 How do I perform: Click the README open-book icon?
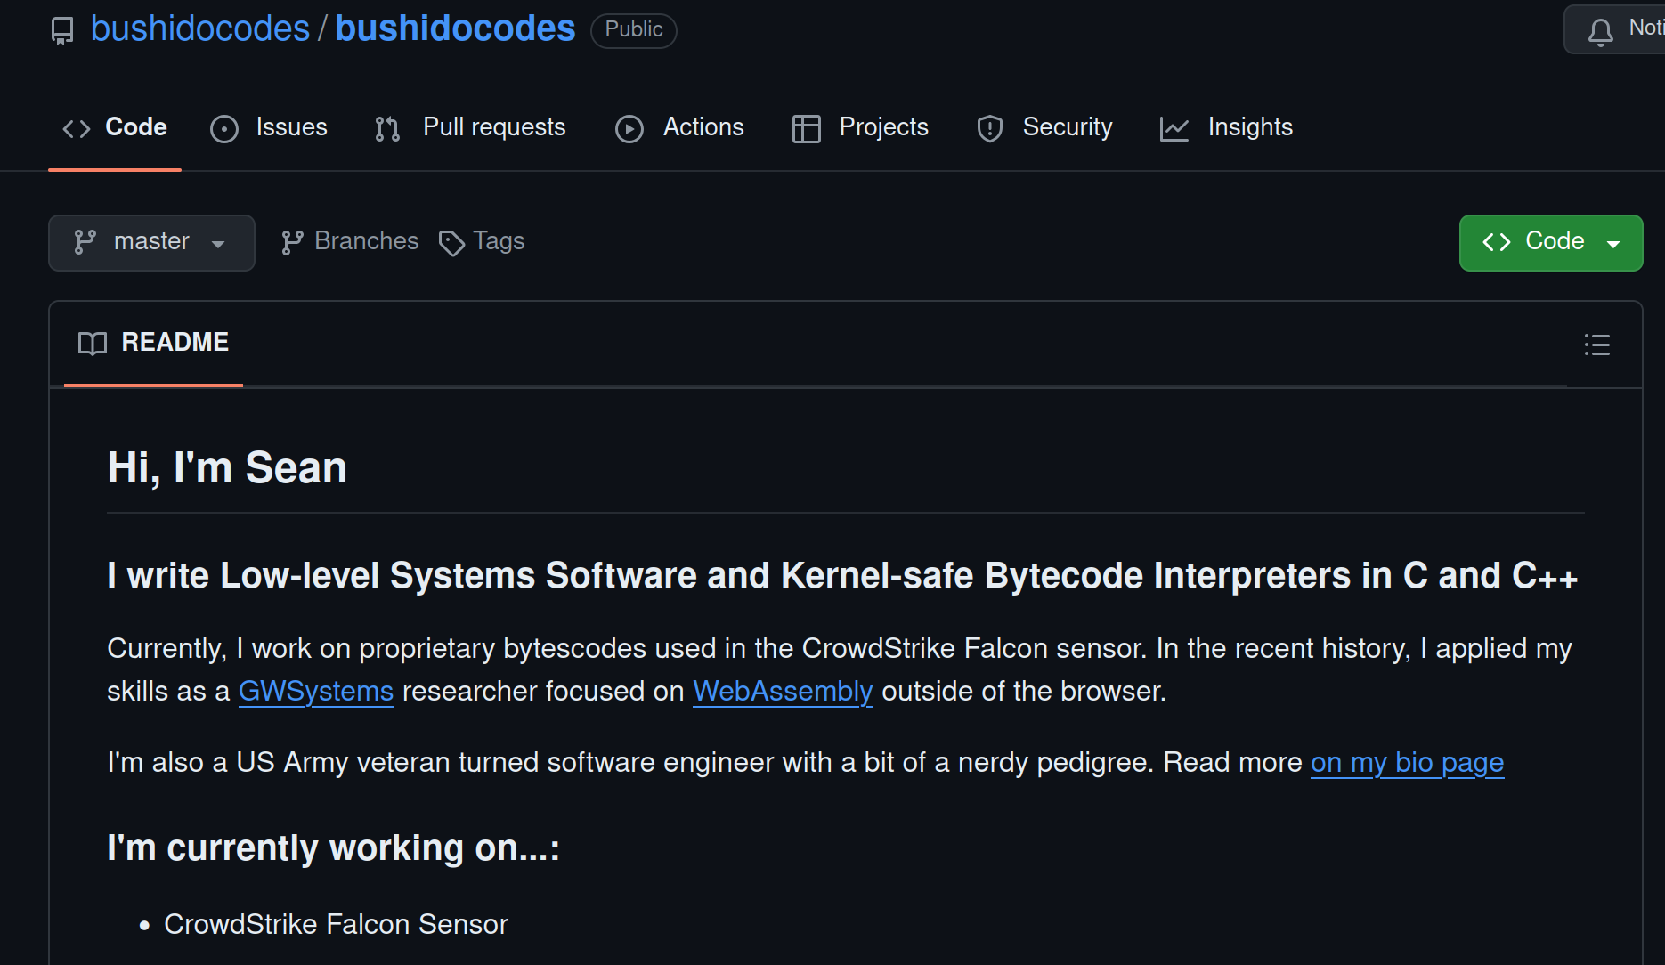tap(93, 344)
